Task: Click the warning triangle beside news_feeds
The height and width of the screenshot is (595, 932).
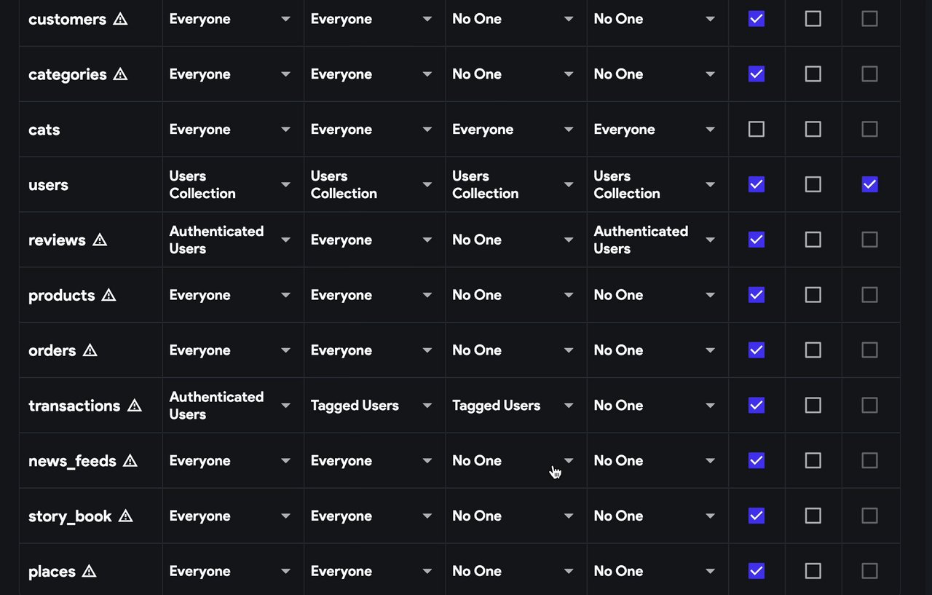Action: (130, 460)
